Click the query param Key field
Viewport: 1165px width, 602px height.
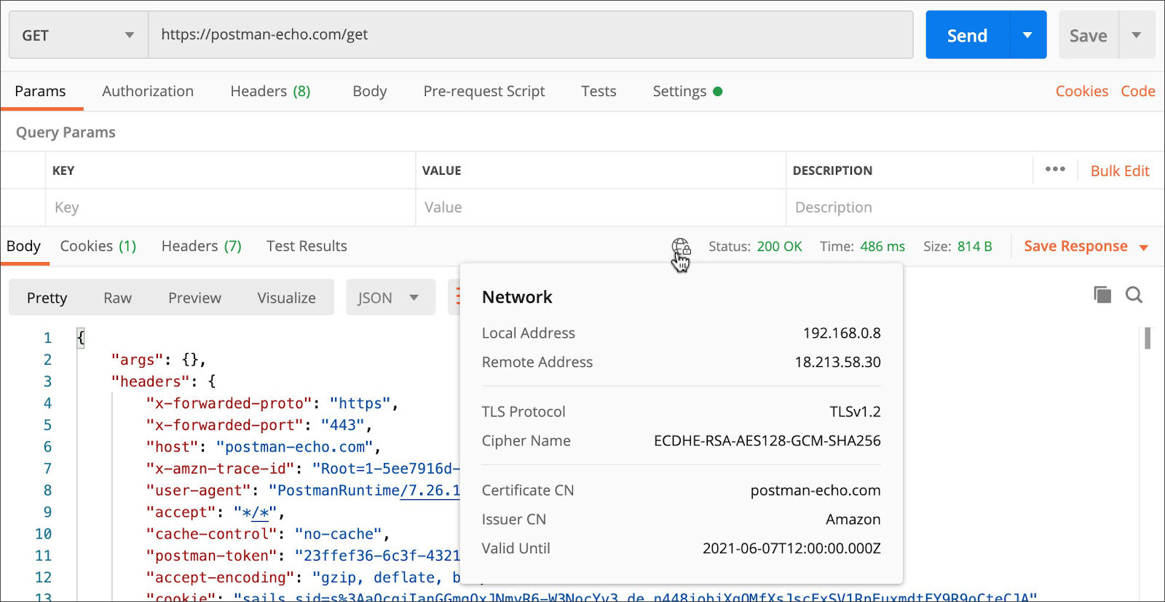click(x=230, y=207)
